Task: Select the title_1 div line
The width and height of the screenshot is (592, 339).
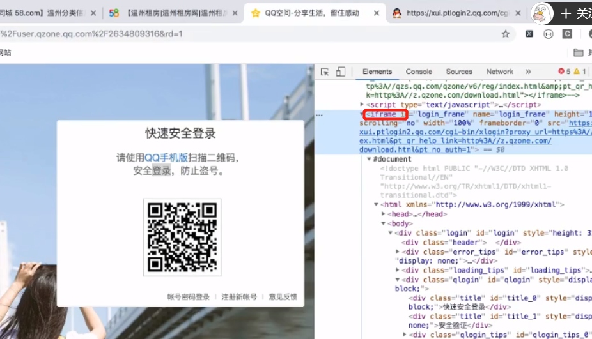Action: point(500,321)
